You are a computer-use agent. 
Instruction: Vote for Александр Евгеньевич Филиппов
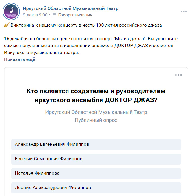(x=96, y=145)
